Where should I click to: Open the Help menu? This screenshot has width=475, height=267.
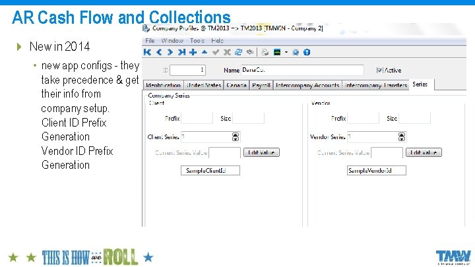tap(217, 41)
